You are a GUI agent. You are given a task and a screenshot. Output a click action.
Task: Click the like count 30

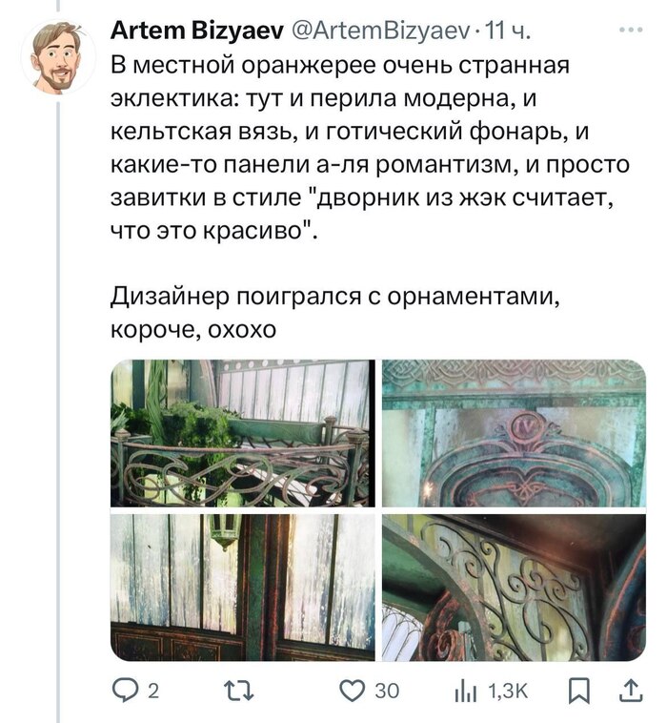click(387, 692)
